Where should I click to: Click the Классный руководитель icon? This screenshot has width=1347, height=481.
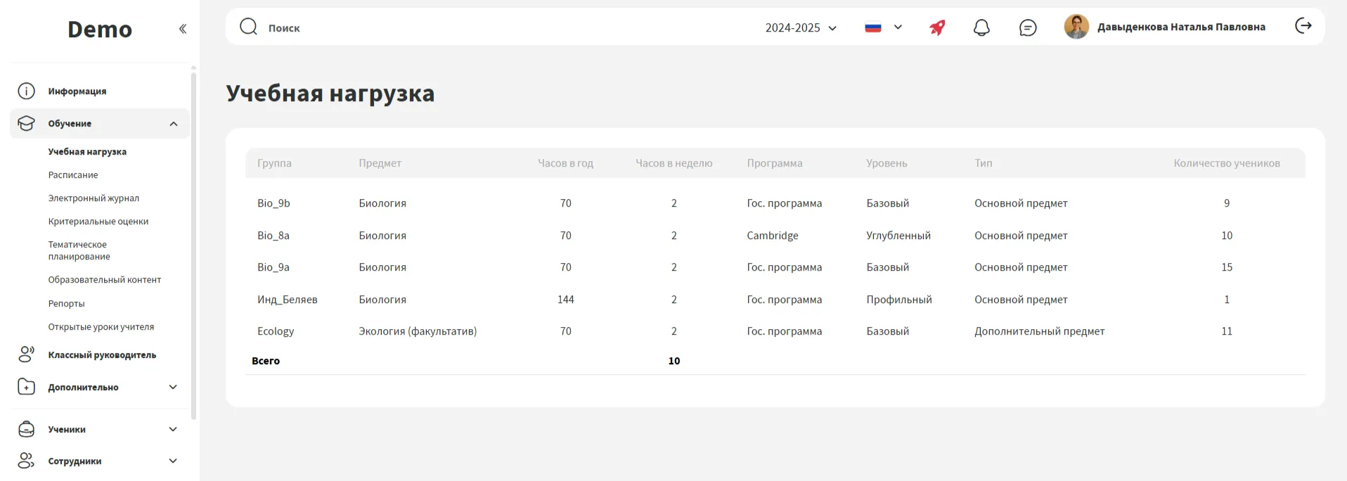(x=26, y=354)
